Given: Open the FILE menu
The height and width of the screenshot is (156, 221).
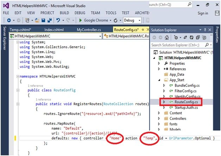Looking at the screenshot, I should click(6, 13).
